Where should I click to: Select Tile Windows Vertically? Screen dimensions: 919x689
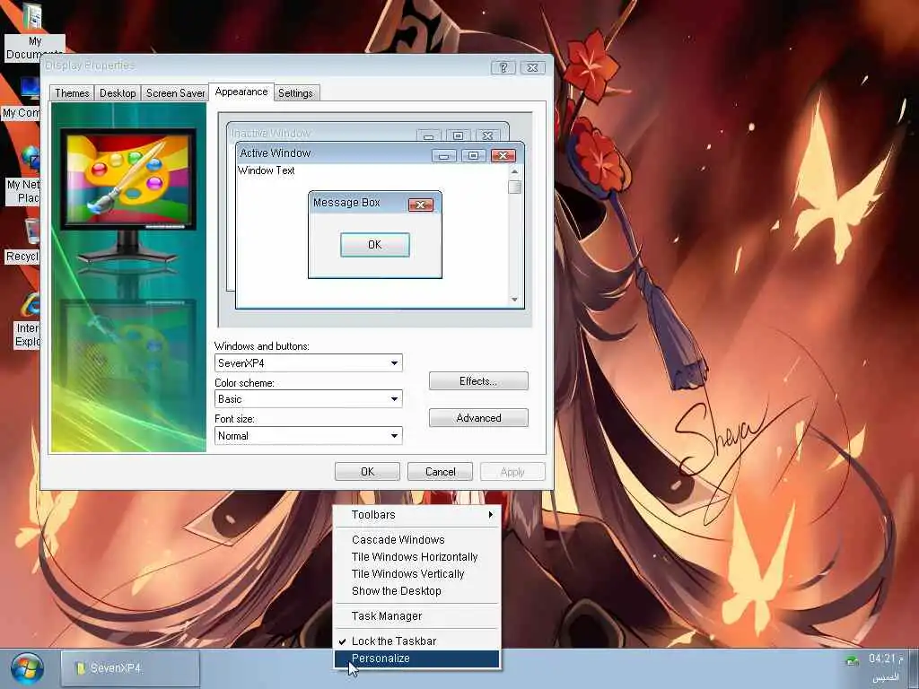[x=416, y=573]
